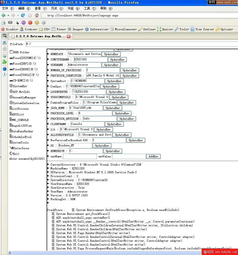Open the Resize dropdown menu

click(165, 29)
